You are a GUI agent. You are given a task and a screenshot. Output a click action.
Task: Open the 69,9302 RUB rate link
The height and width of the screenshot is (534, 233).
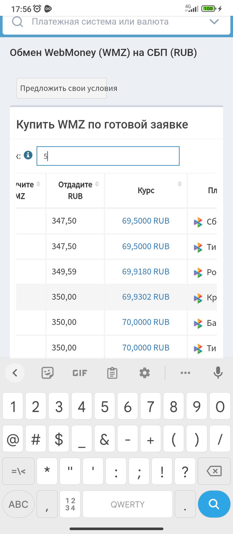click(146, 297)
